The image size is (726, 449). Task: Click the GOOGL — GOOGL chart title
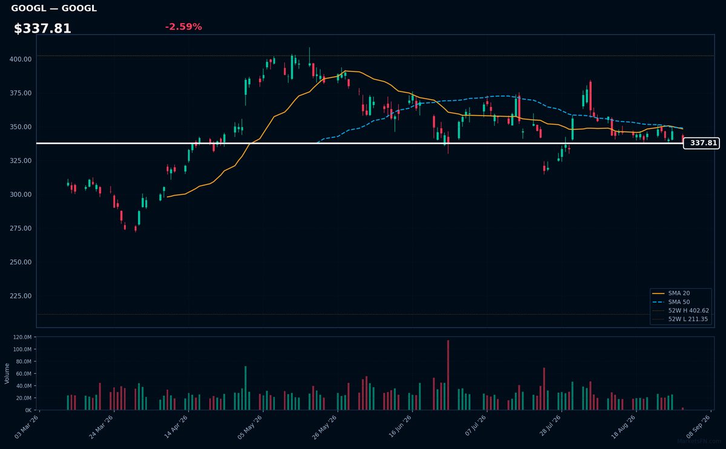pyautogui.click(x=54, y=8)
